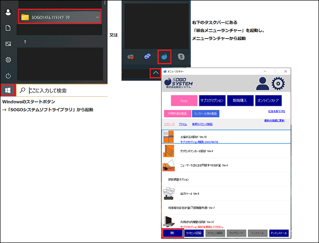Click the SOGOシステム folder icon
Screen dimensions: 319x243
click(25, 17)
